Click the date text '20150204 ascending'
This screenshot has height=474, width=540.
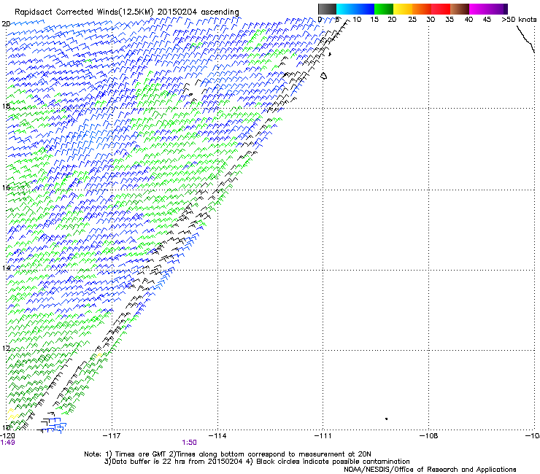tap(198, 12)
